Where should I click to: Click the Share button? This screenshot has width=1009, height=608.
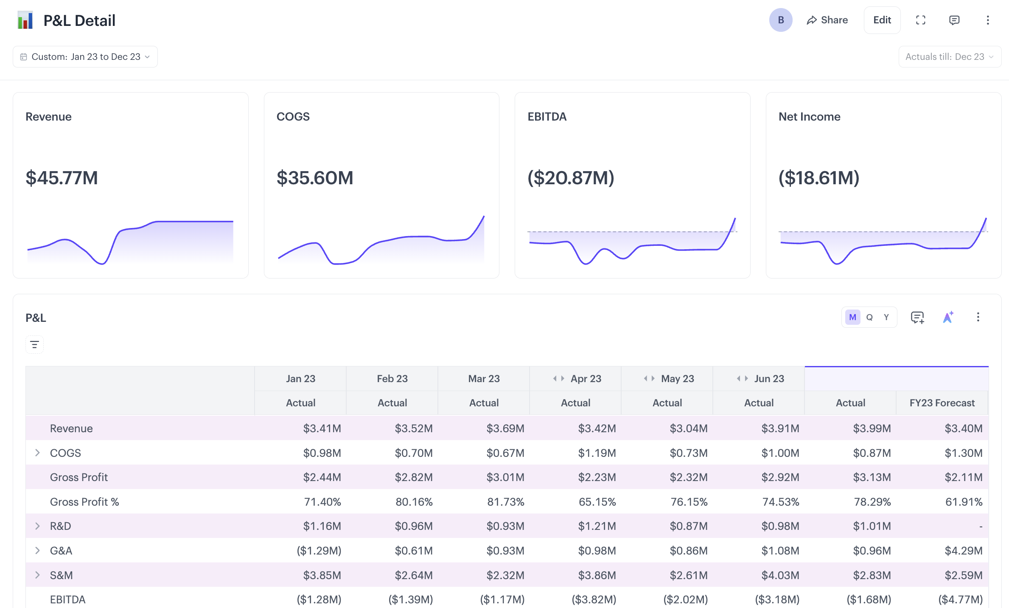[827, 20]
